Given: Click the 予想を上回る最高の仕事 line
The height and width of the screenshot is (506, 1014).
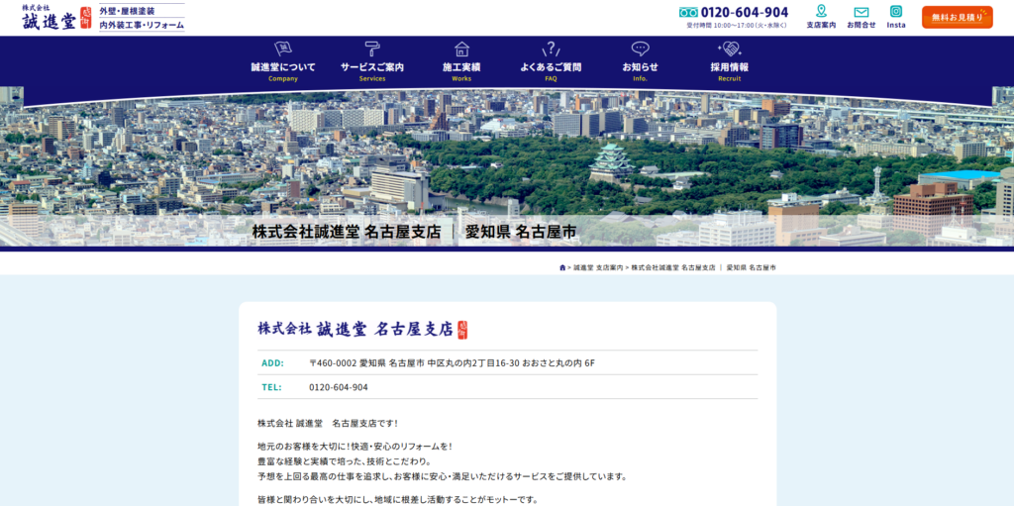Looking at the screenshot, I should pyautogui.click(x=443, y=476).
